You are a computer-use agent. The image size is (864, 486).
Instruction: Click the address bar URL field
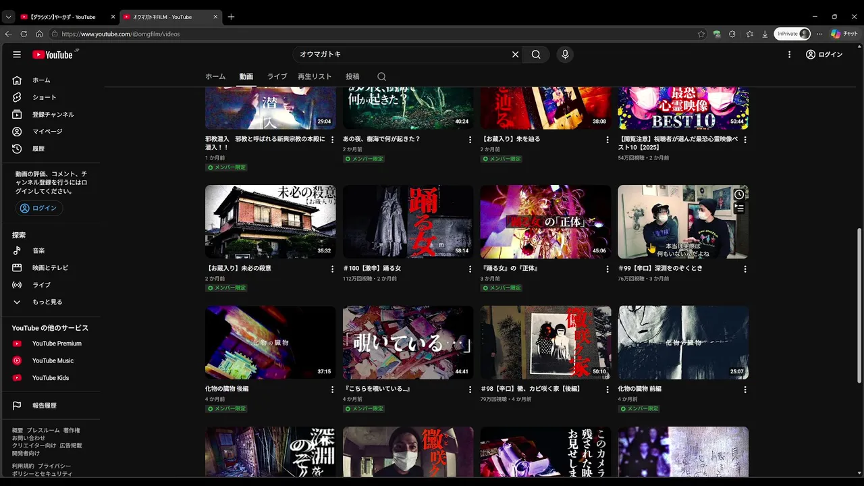[x=378, y=34]
